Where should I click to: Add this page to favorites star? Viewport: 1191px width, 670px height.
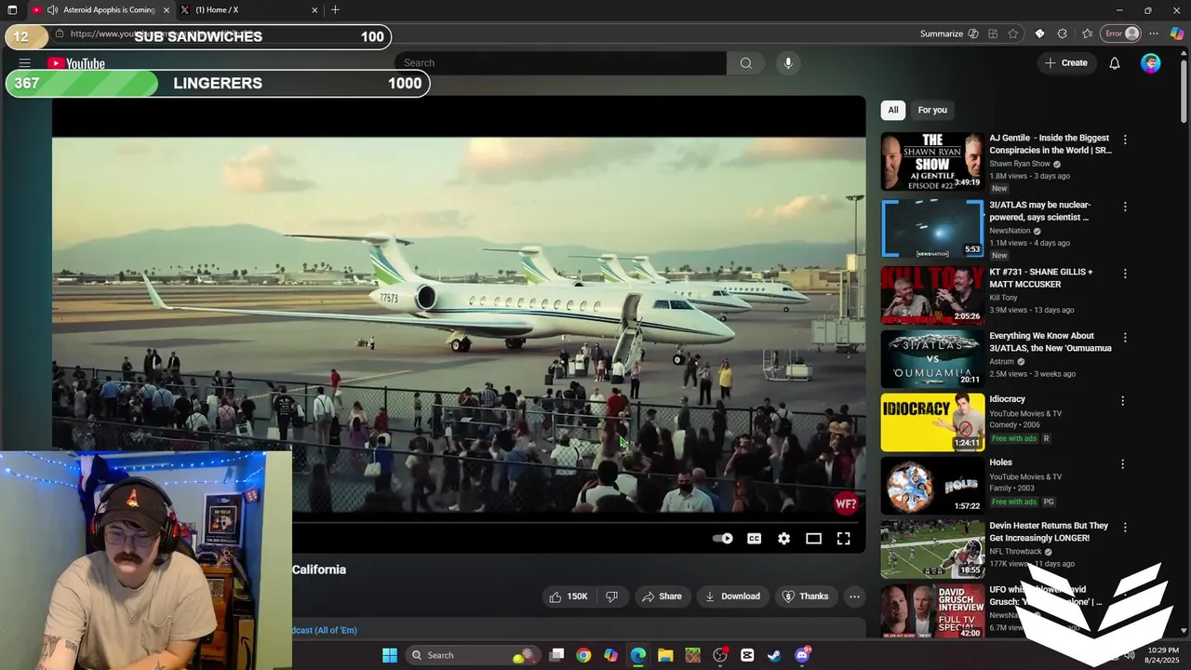tap(1013, 33)
